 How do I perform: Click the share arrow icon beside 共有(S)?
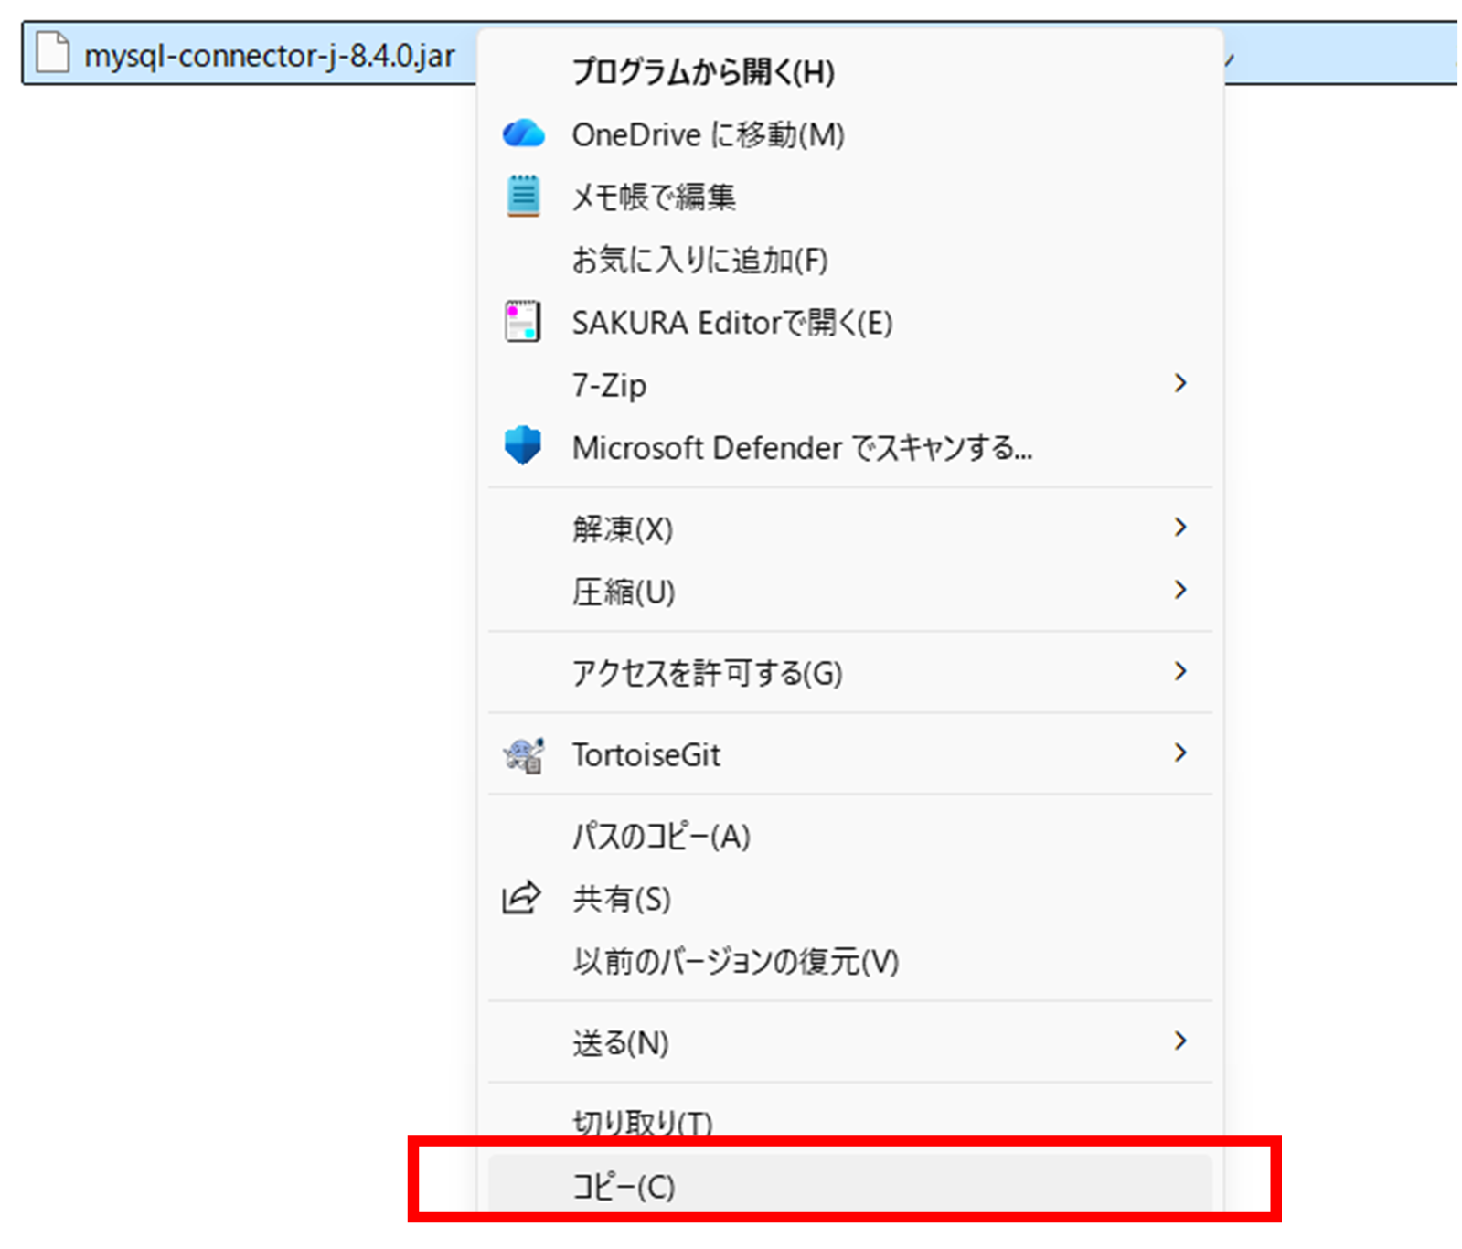pyautogui.click(x=522, y=898)
